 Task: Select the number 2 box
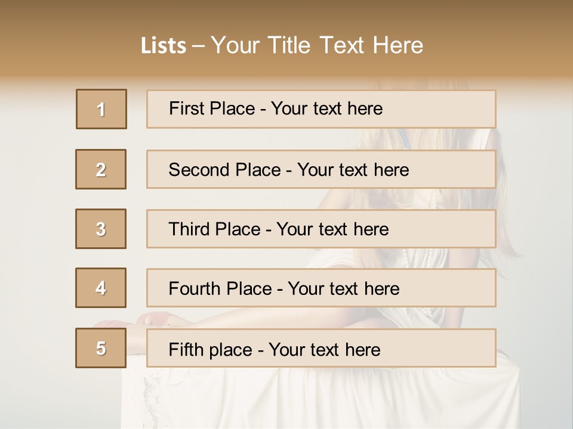click(x=101, y=169)
